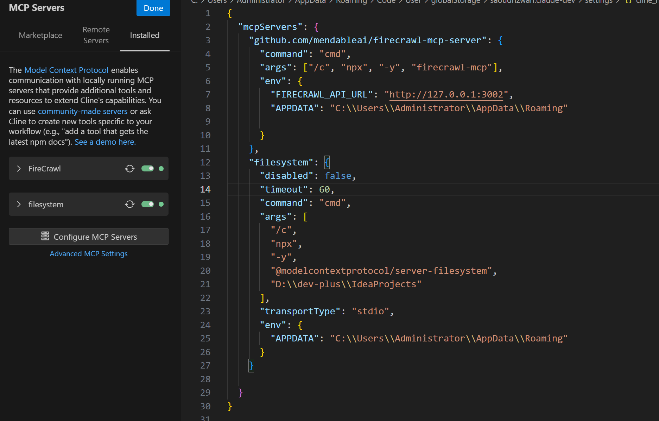Toggle the FireCrawl server off
Screen dimensions: 659x421
pos(147,169)
